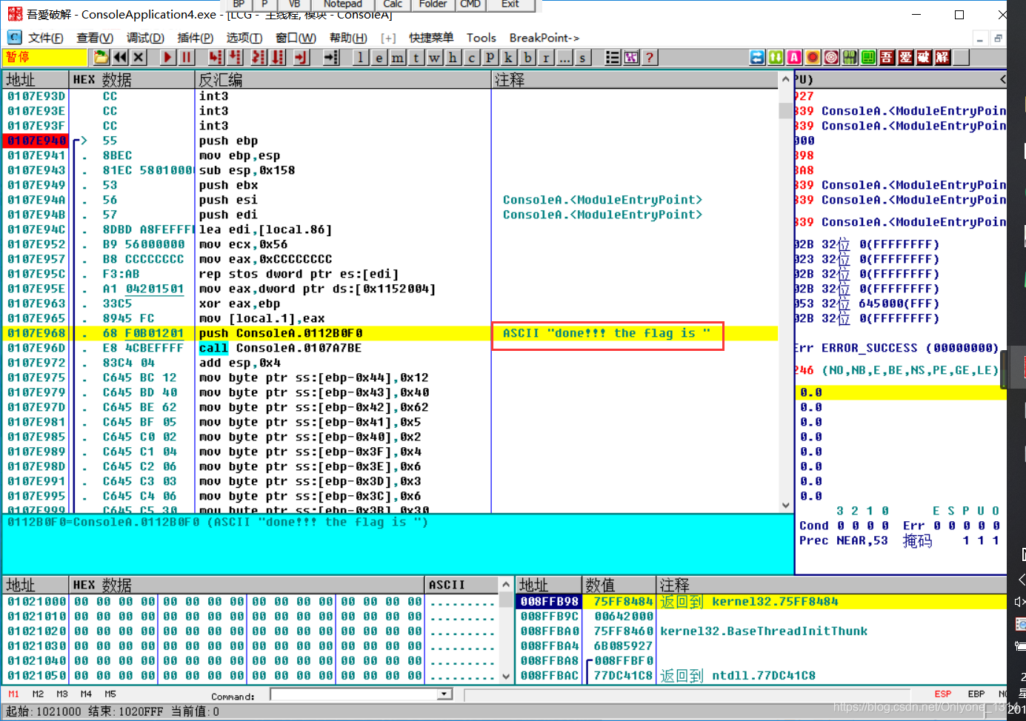
Task: Expand the Command history dropdown
Action: click(444, 694)
